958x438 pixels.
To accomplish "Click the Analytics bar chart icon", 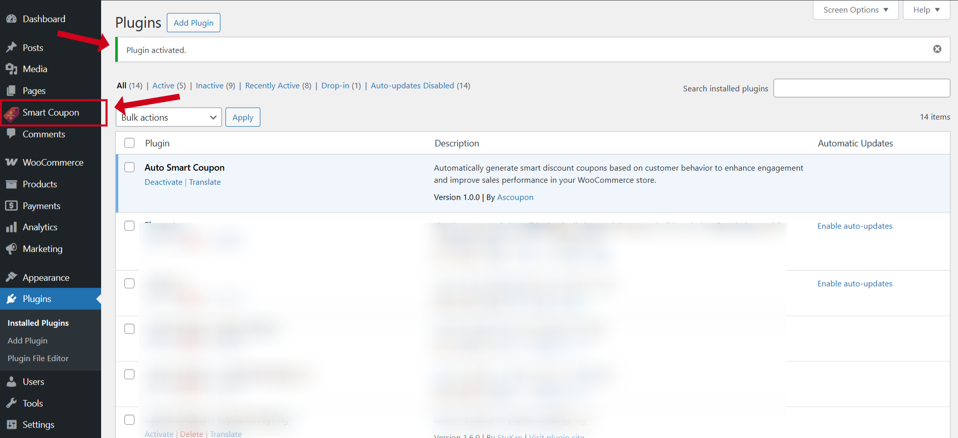I will pos(11,227).
